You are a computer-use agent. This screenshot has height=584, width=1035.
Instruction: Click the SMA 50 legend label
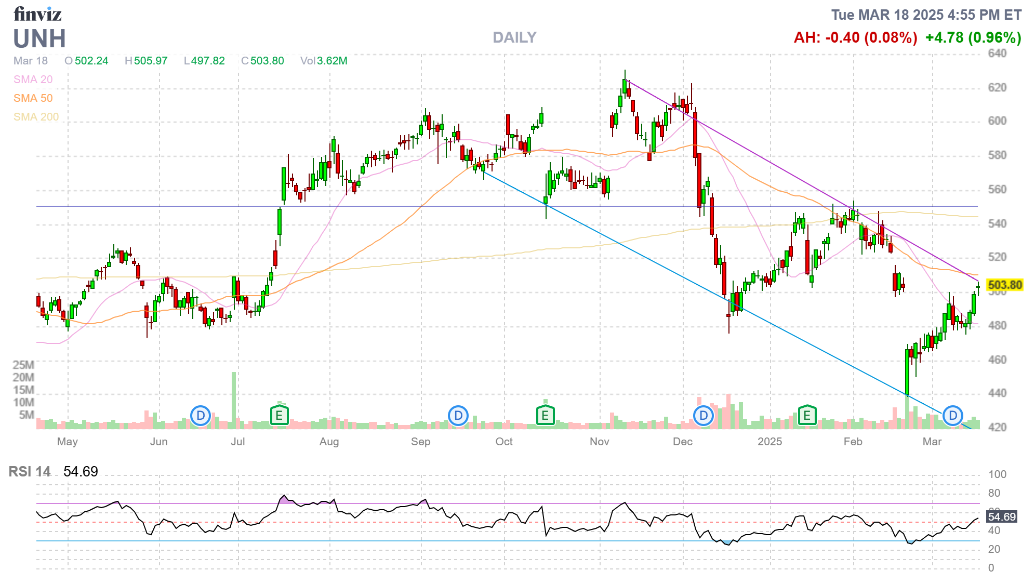coord(33,98)
